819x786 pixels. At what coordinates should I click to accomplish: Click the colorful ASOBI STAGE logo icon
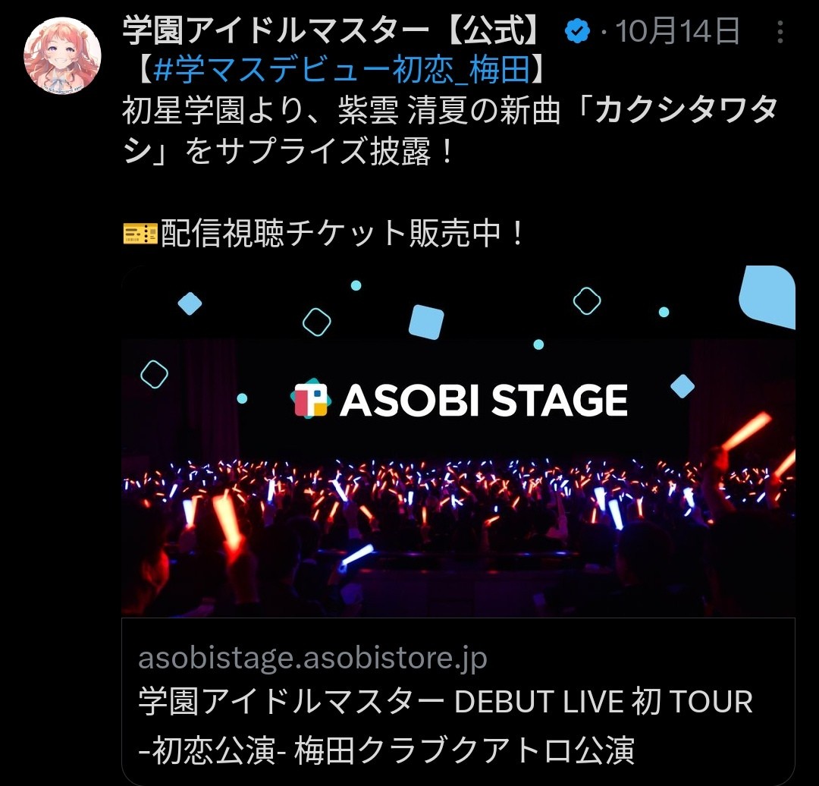pos(310,398)
